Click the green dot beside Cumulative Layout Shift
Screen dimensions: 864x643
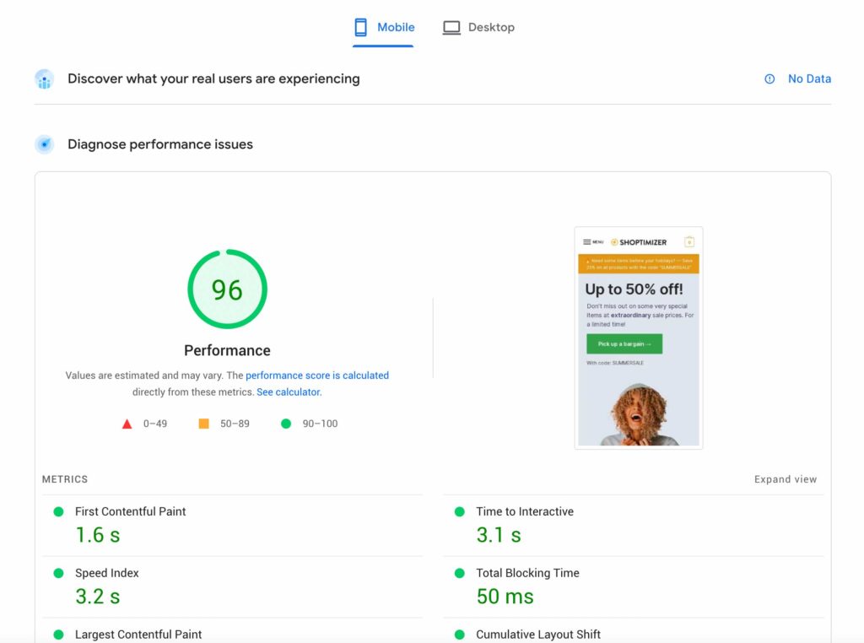coord(460,635)
